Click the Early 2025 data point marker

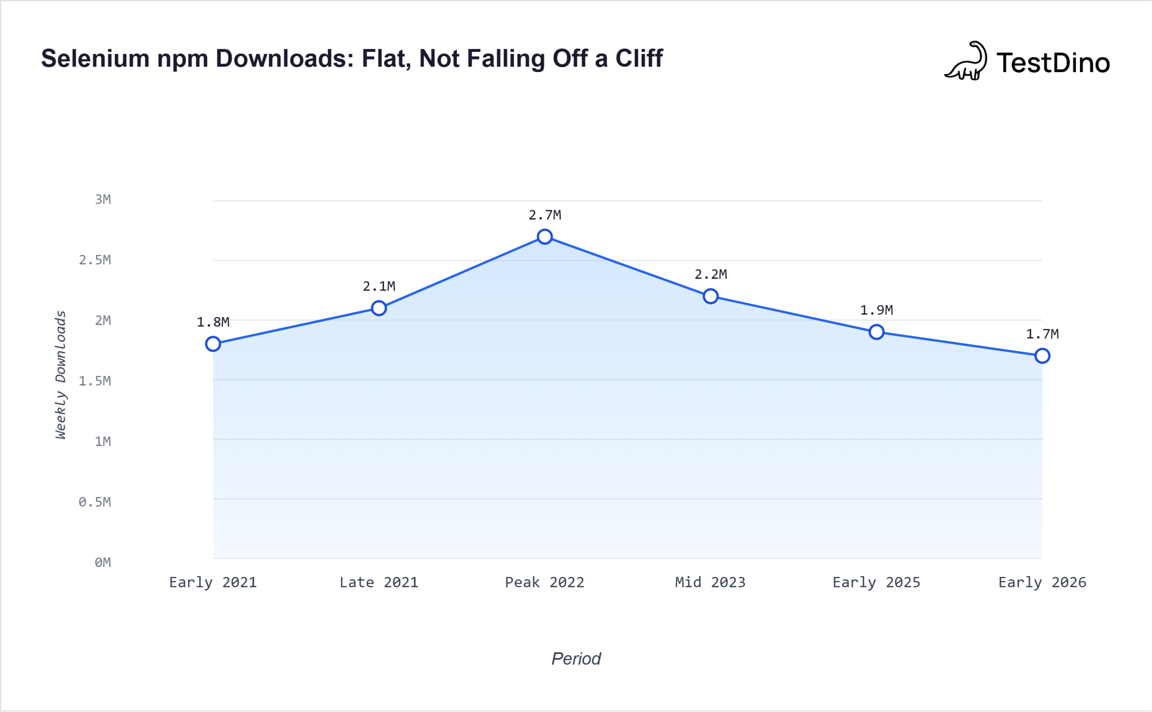(x=876, y=332)
